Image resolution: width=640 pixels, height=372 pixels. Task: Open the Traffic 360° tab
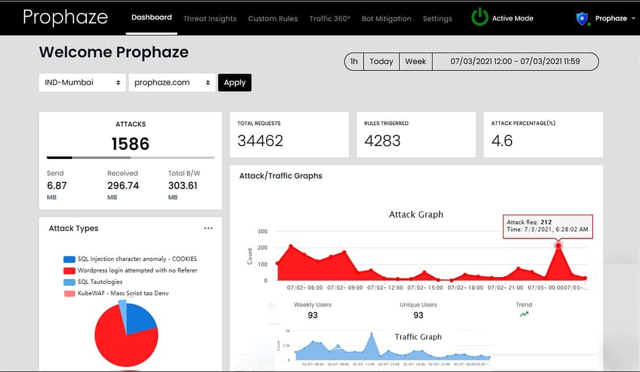330,19
